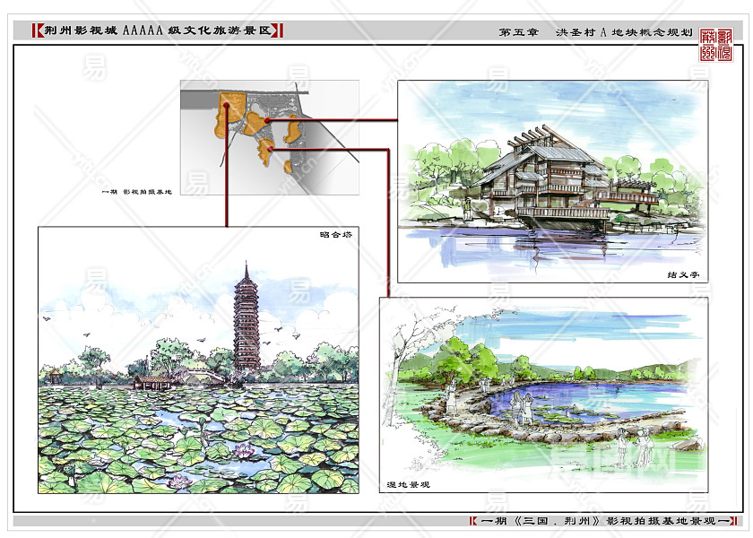
Task: Click map caption 一期 影视拍摄基地
Action: [137, 192]
